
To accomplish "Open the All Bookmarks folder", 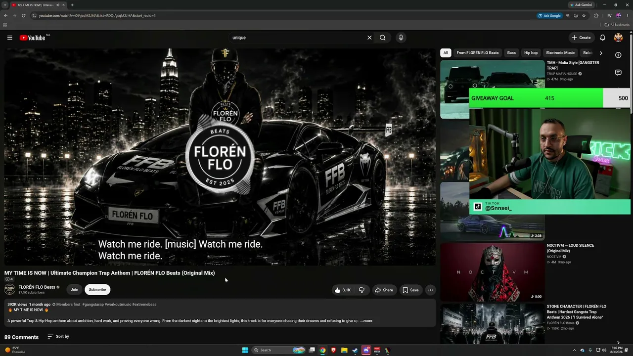I will pos(617,25).
